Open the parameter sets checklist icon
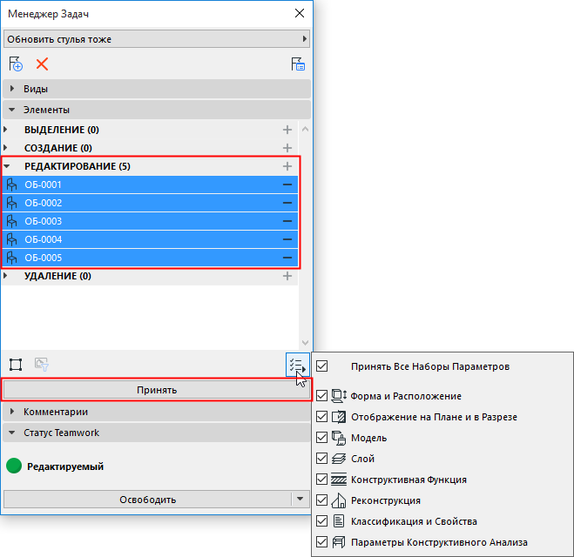Screen dimensions: 574x557 click(298, 365)
